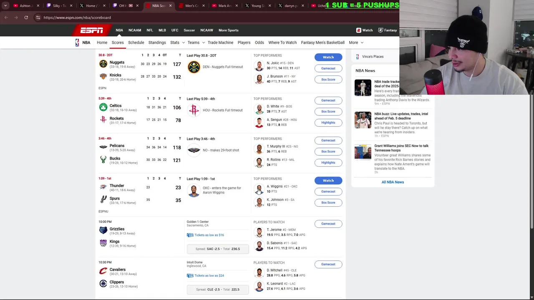Click the Kings team logo

tap(103, 243)
